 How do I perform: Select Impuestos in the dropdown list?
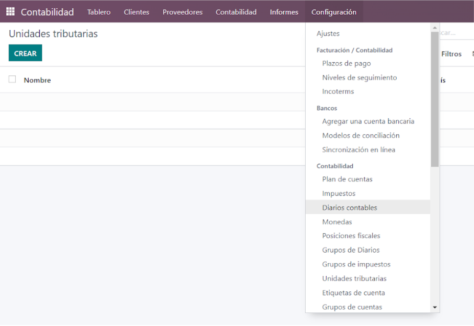[x=338, y=193]
